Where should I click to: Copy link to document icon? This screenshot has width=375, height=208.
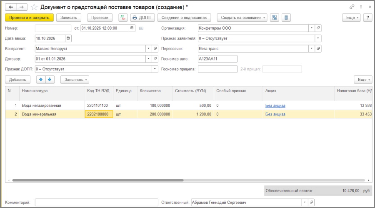(x=352, y=7)
